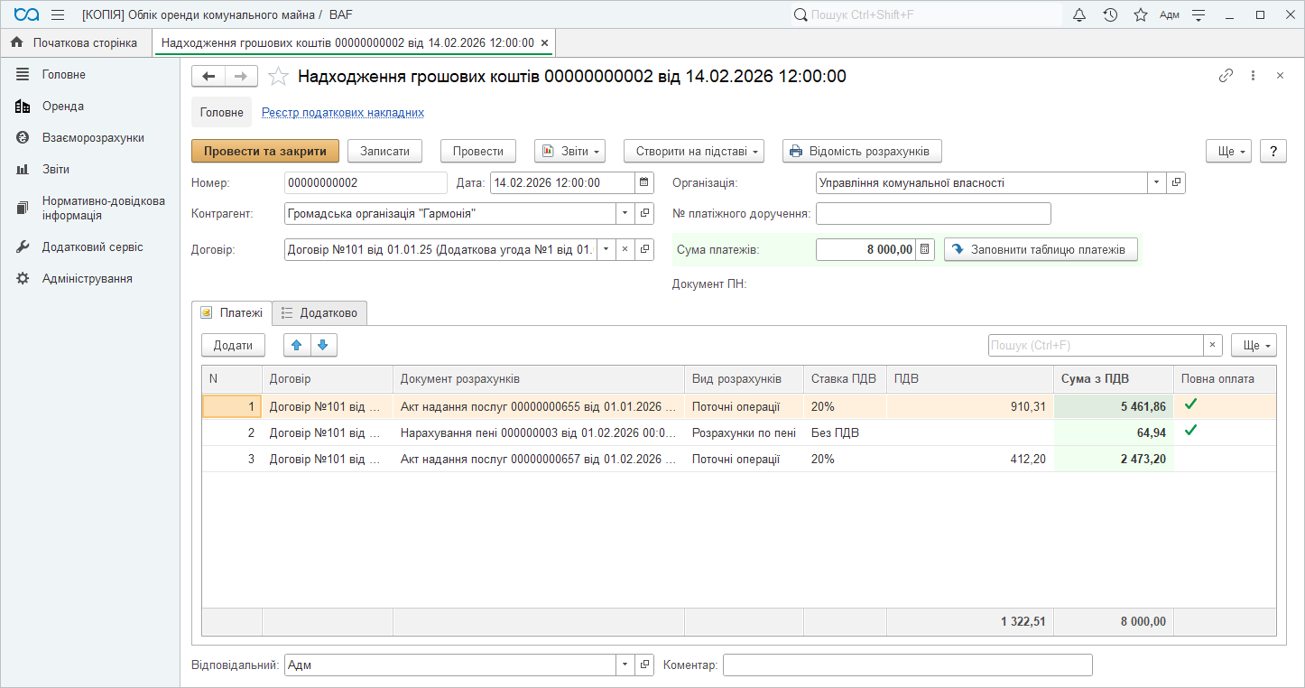Image resolution: width=1305 pixels, height=688 pixels.
Task: Switch to the Додатково tab
Action: coord(319,313)
